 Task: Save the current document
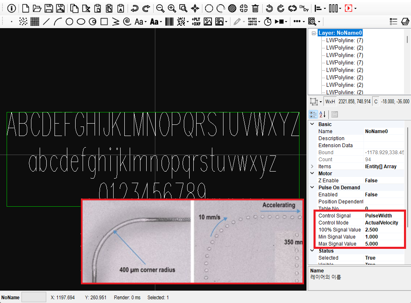tap(48, 8)
